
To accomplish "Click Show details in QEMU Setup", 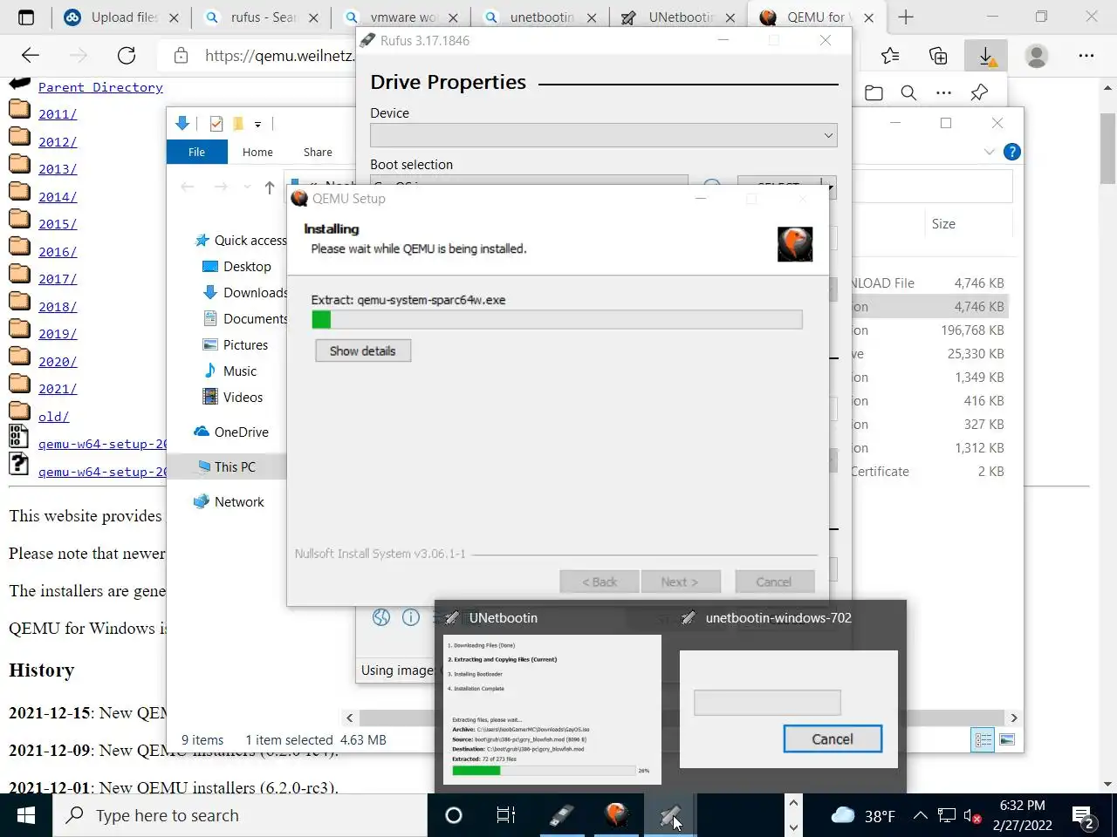I will click(x=363, y=350).
